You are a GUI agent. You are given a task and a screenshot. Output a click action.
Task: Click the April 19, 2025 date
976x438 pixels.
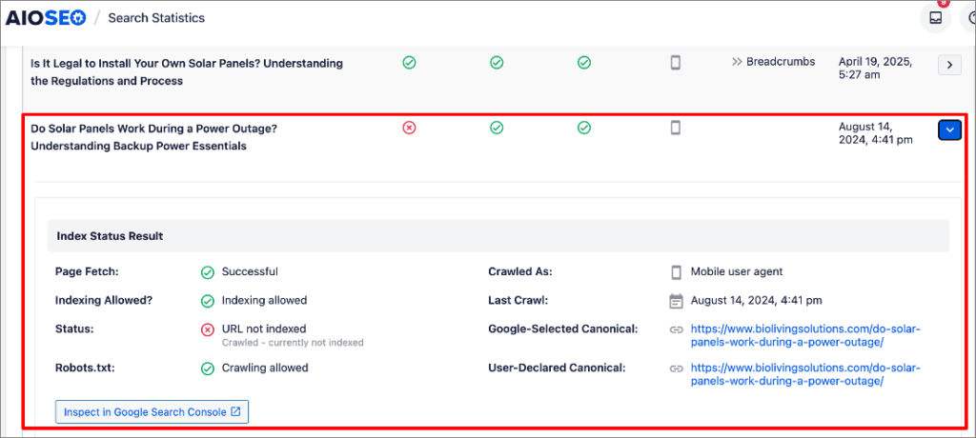(875, 68)
